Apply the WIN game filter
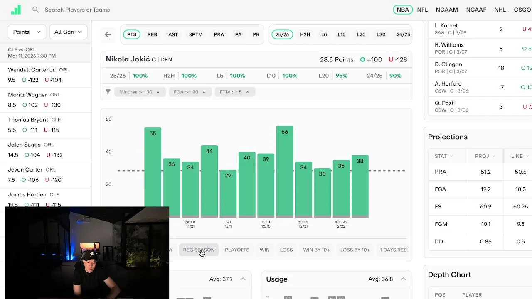 (x=265, y=250)
